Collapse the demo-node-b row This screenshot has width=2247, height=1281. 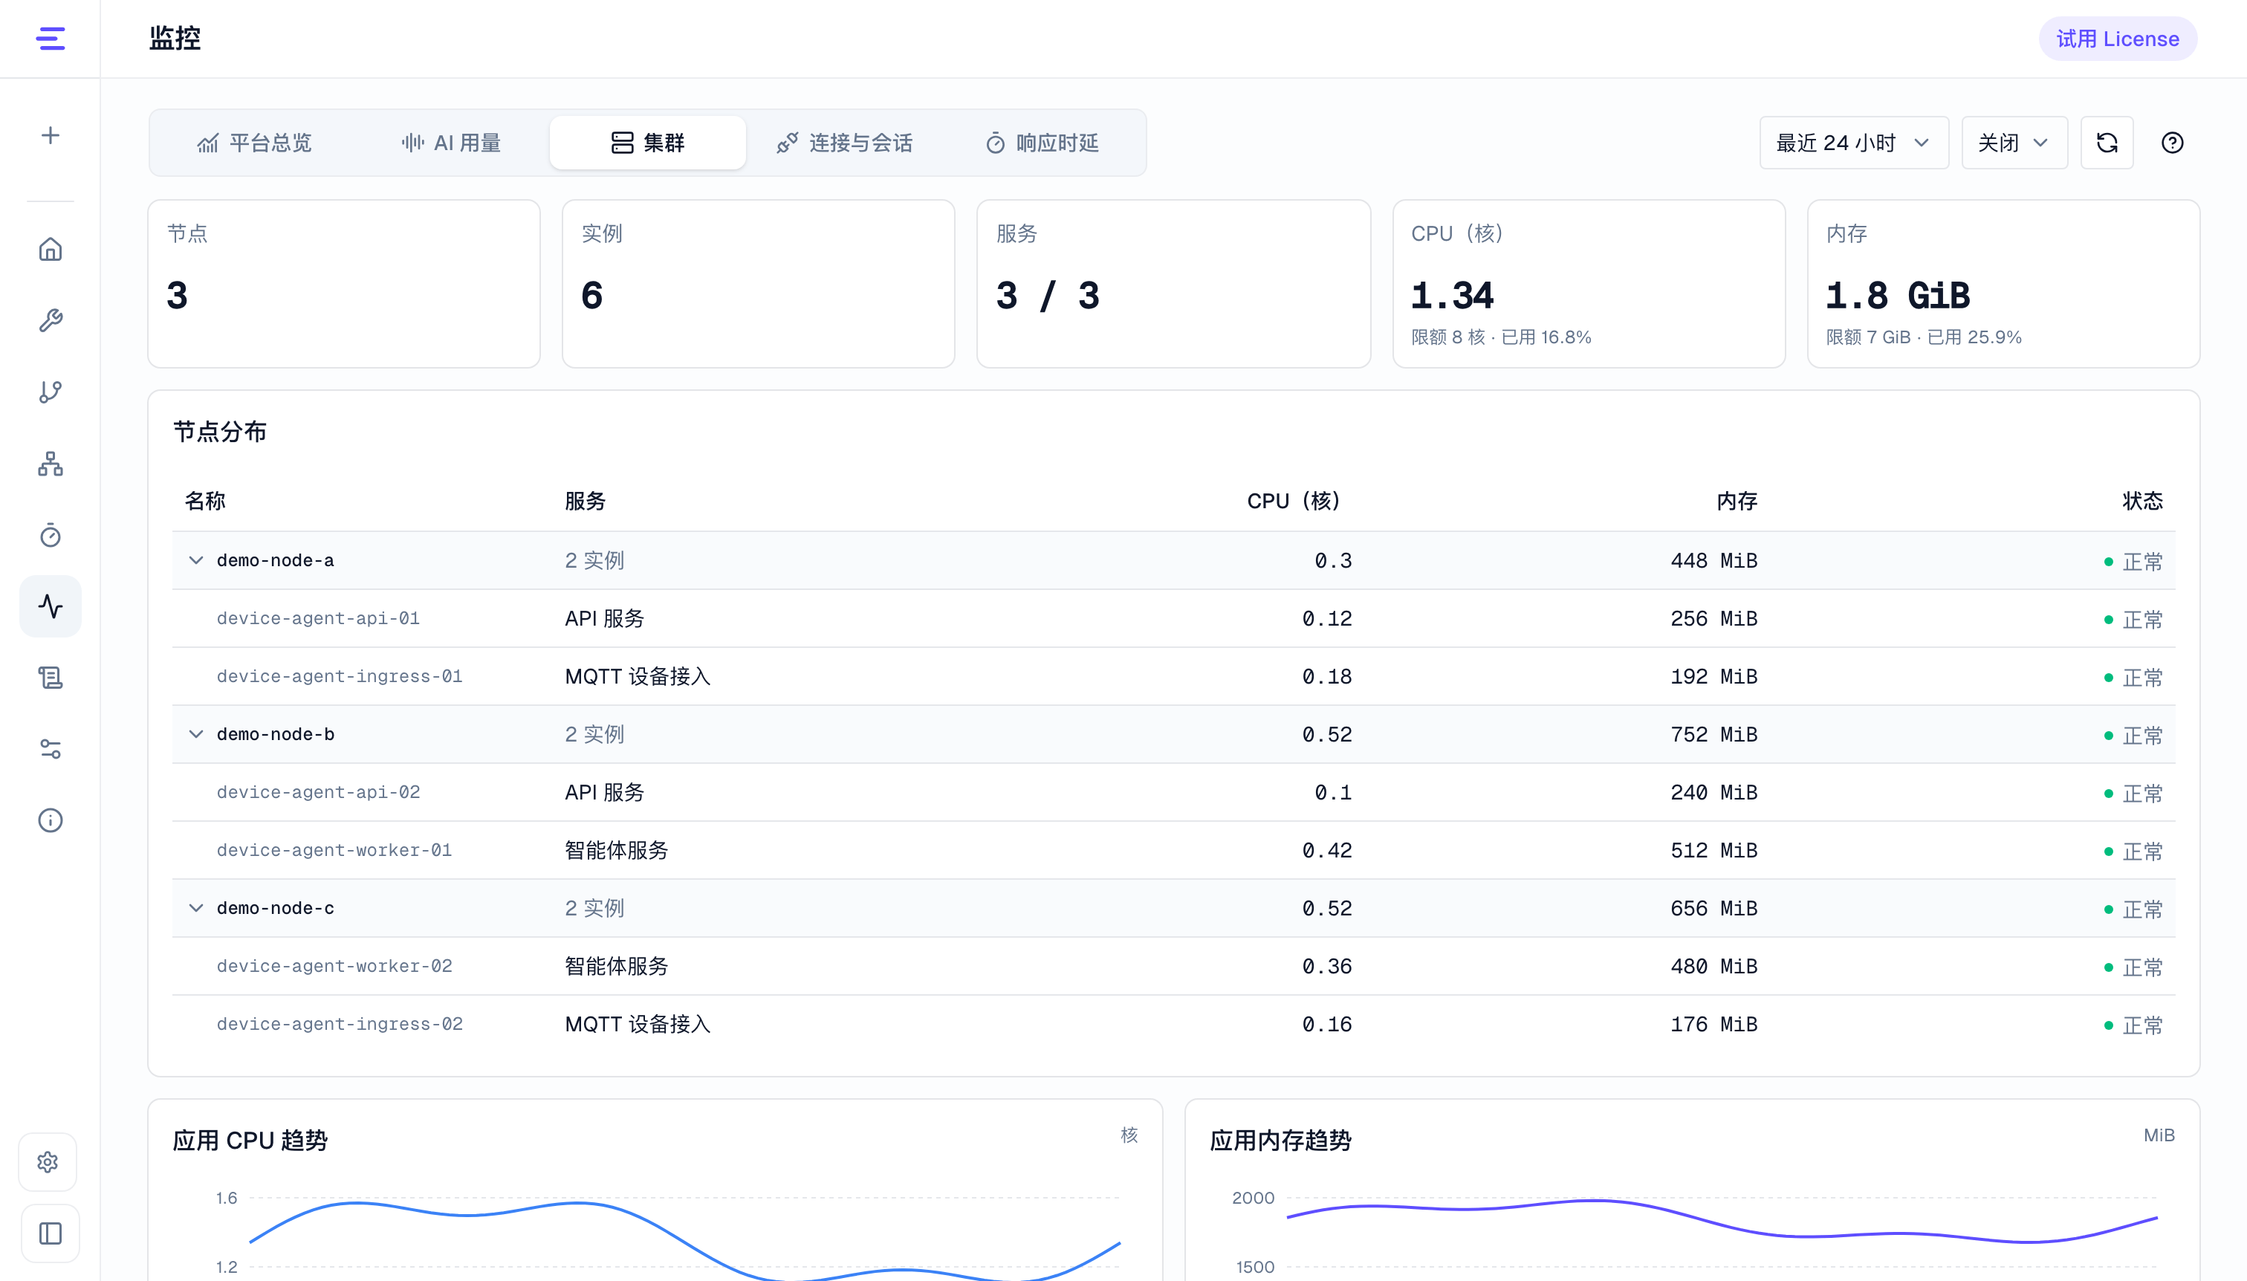(x=196, y=734)
